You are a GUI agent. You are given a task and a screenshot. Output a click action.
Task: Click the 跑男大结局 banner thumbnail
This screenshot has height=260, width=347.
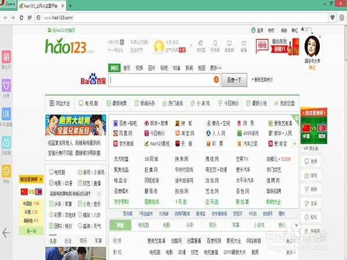coord(75,125)
